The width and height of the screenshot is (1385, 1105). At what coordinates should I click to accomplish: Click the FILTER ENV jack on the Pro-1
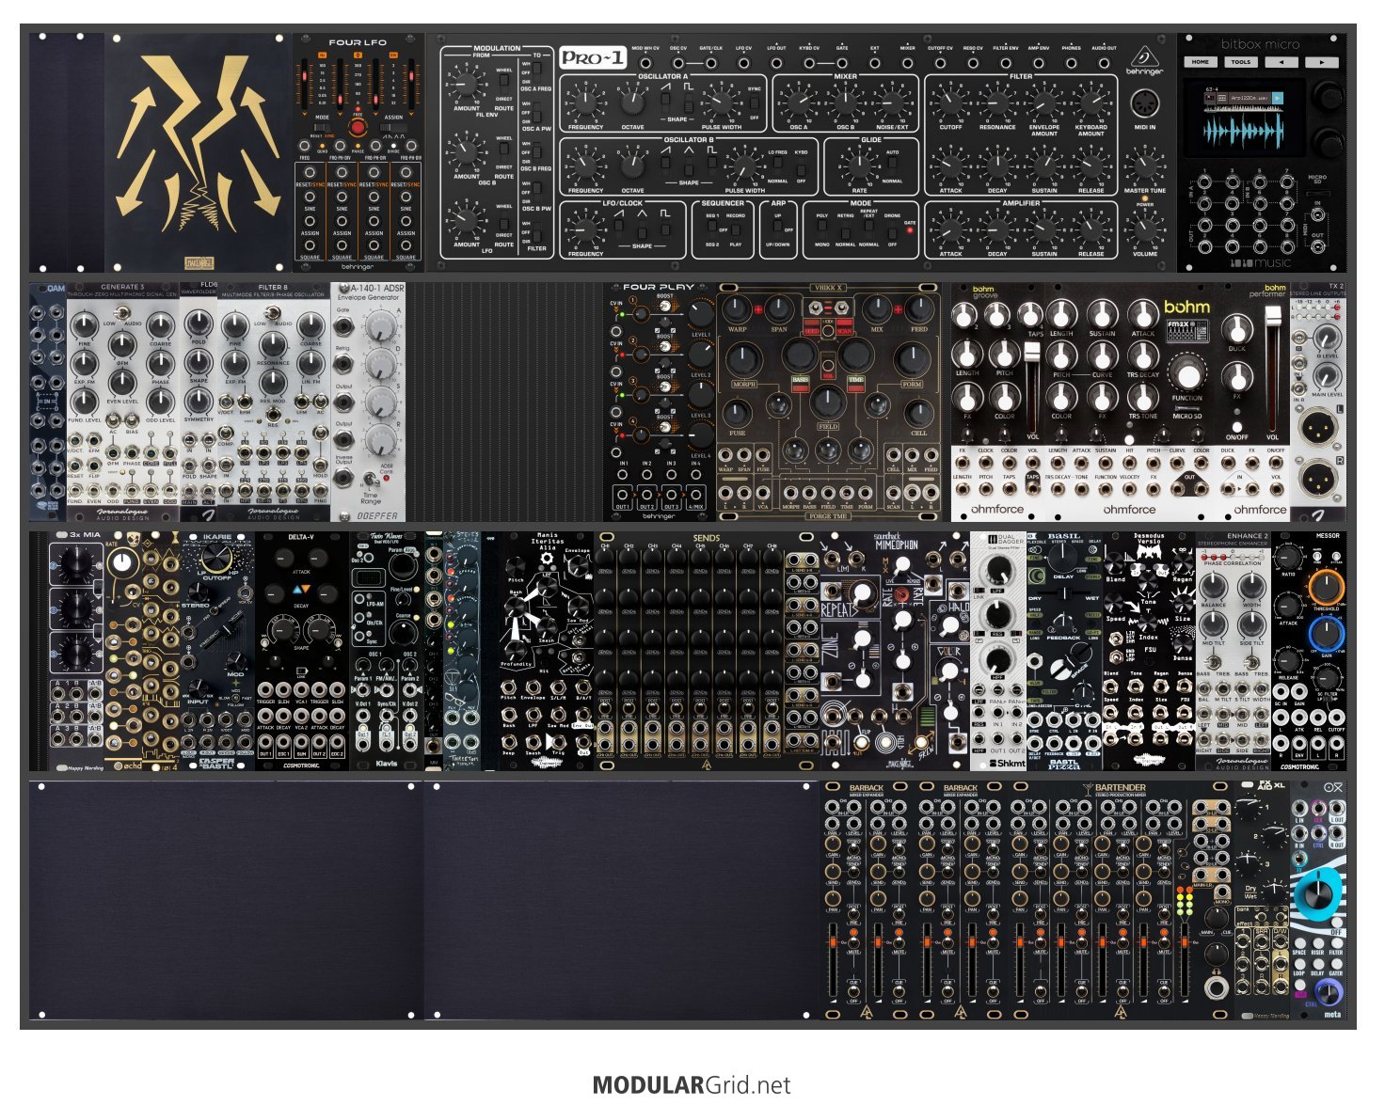pyautogui.click(x=1006, y=62)
